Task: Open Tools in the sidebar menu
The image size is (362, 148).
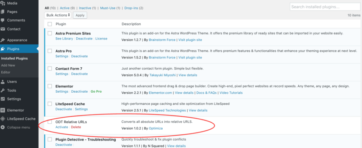Action: pos(12,91)
